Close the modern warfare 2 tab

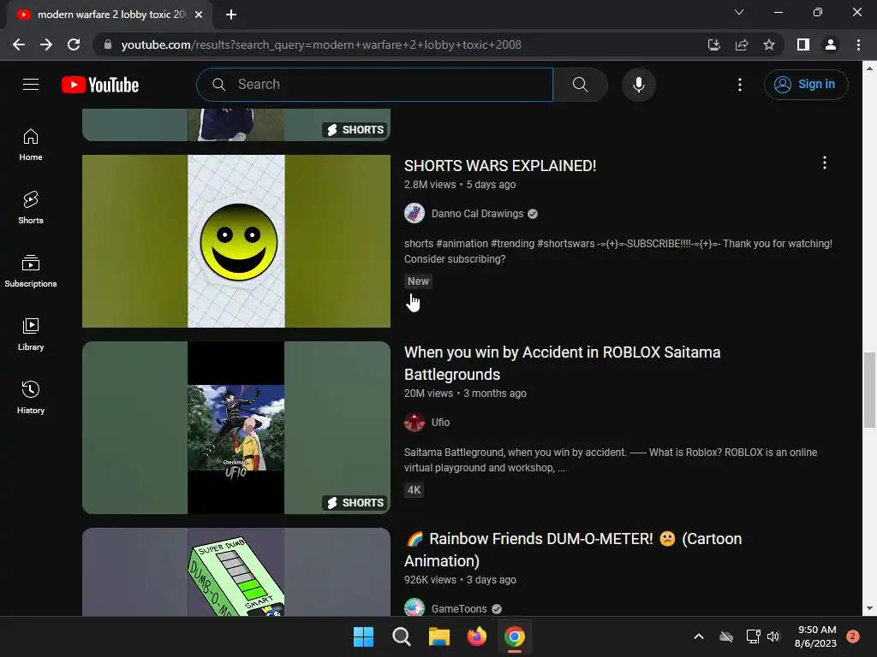(199, 15)
